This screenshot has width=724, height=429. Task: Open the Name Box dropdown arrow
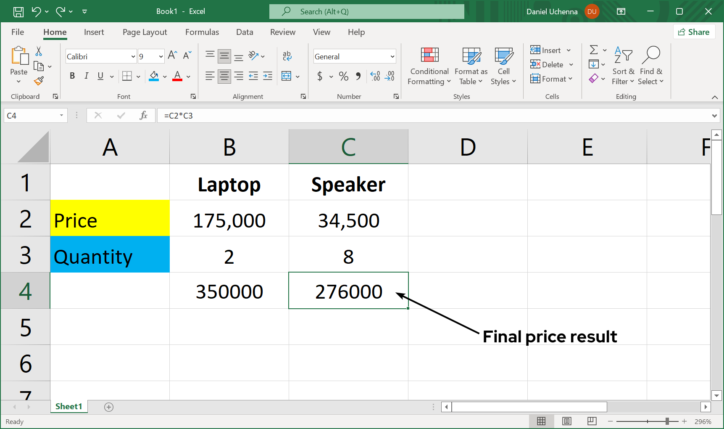click(x=61, y=116)
